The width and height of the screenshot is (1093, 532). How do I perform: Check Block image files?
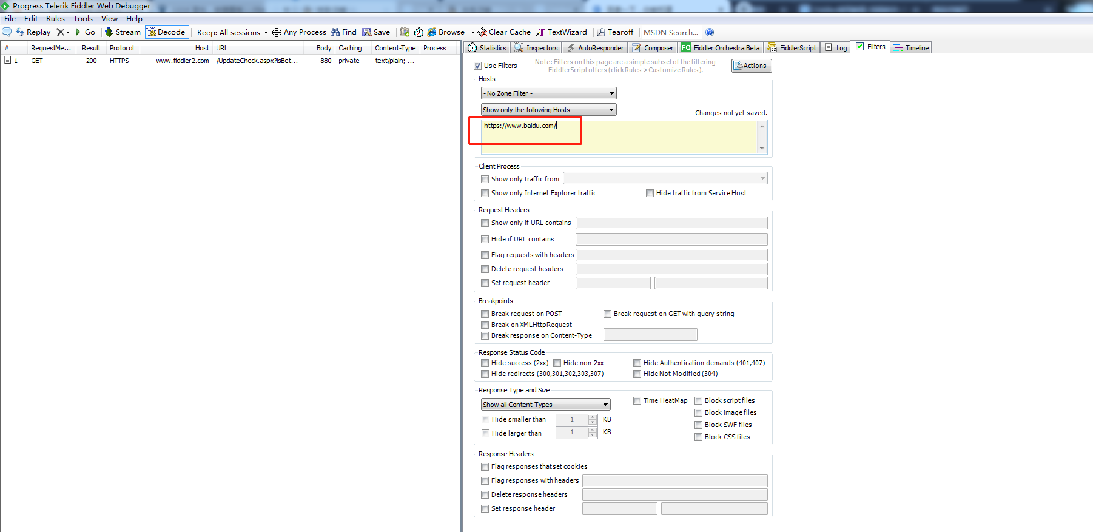[698, 412]
